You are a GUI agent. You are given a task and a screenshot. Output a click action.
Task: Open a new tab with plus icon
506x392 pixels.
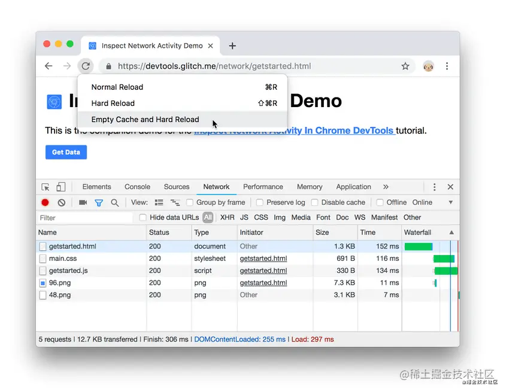(x=232, y=46)
